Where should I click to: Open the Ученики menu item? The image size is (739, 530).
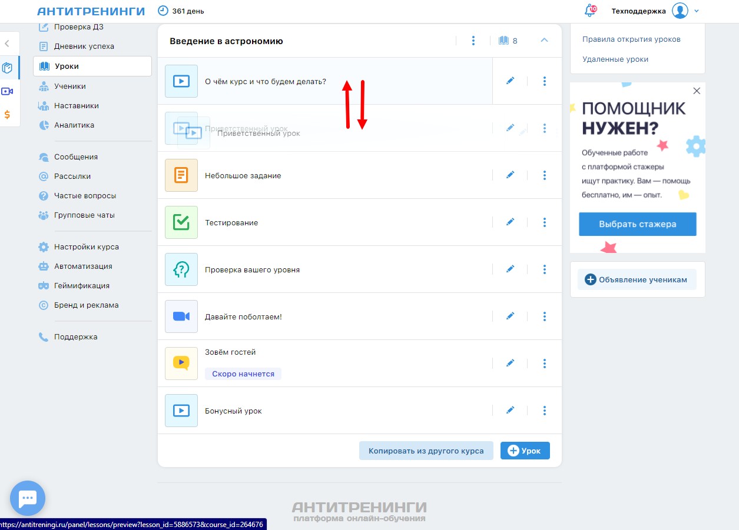[x=69, y=86]
